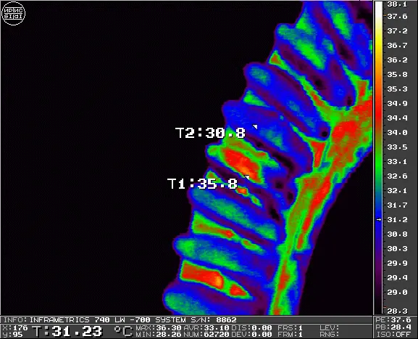Click the green band near 33.1 on the scale
Image resolution: width=418 pixels, height=339 pixels.
pyautogui.click(x=379, y=162)
